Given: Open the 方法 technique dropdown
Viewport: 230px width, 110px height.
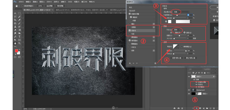Looking at the screenshot, I should (x=177, y=29).
